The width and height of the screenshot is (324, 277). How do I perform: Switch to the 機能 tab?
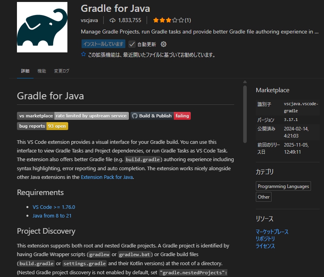click(42, 71)
